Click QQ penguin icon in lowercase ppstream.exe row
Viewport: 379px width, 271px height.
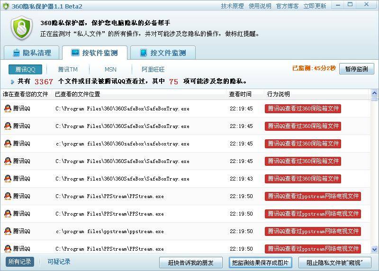pos(8,231)
